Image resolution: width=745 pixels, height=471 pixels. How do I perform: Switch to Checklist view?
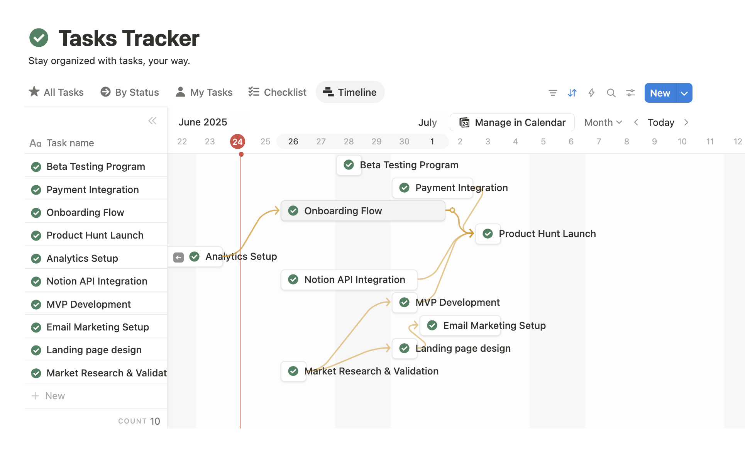pos(277,92)
